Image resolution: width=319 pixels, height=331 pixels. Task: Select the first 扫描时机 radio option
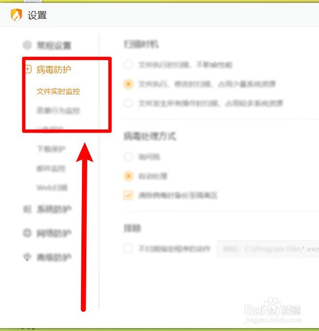(x=128, y=65)
